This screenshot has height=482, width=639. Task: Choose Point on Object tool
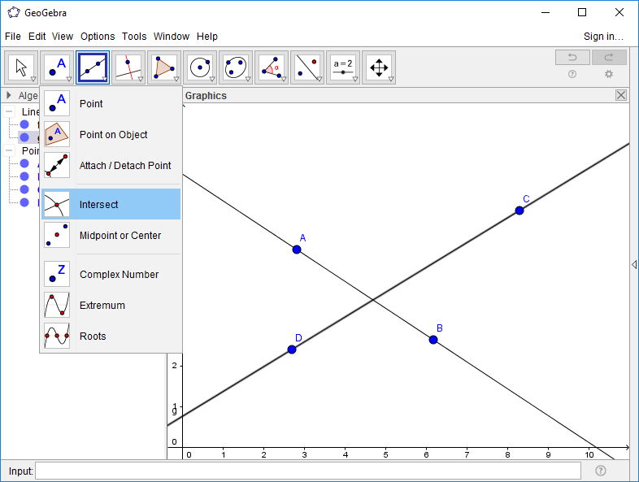tap(111, 134)
